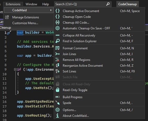The height and width of the screenshot is (121, 148).
Task: Click the Build Progress bar icon
Action: coord(58,97)
